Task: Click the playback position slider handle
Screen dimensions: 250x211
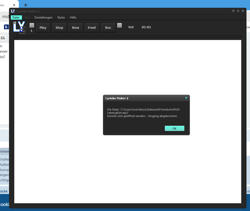Action: click(16, 36)
